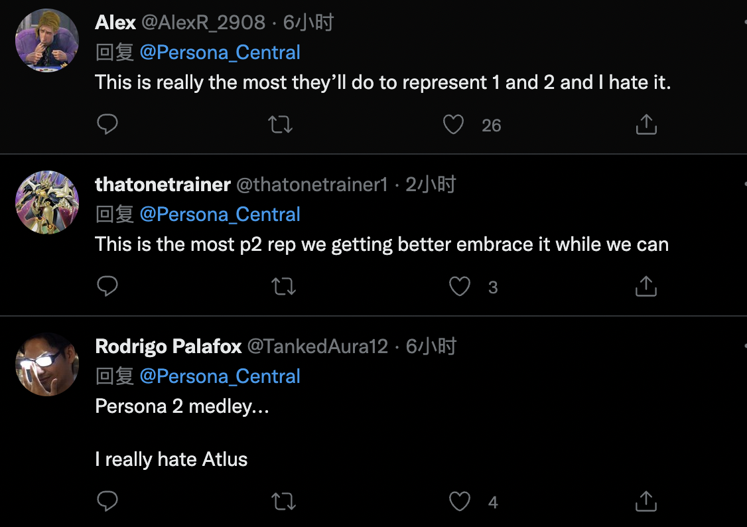Share Alex's tweet

click(645, 124)
